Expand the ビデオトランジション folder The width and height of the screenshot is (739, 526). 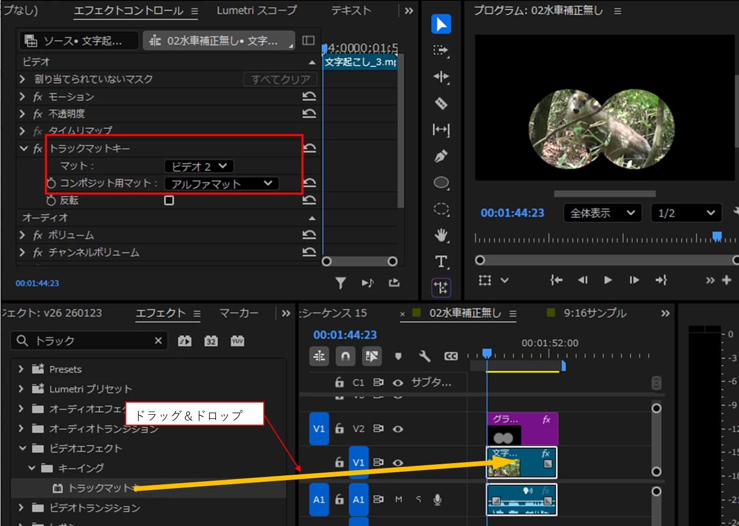tap(21, 508)
